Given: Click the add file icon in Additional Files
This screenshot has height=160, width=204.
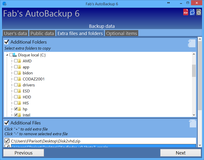Looking at the screenshot, I should (x=192, y=123).
